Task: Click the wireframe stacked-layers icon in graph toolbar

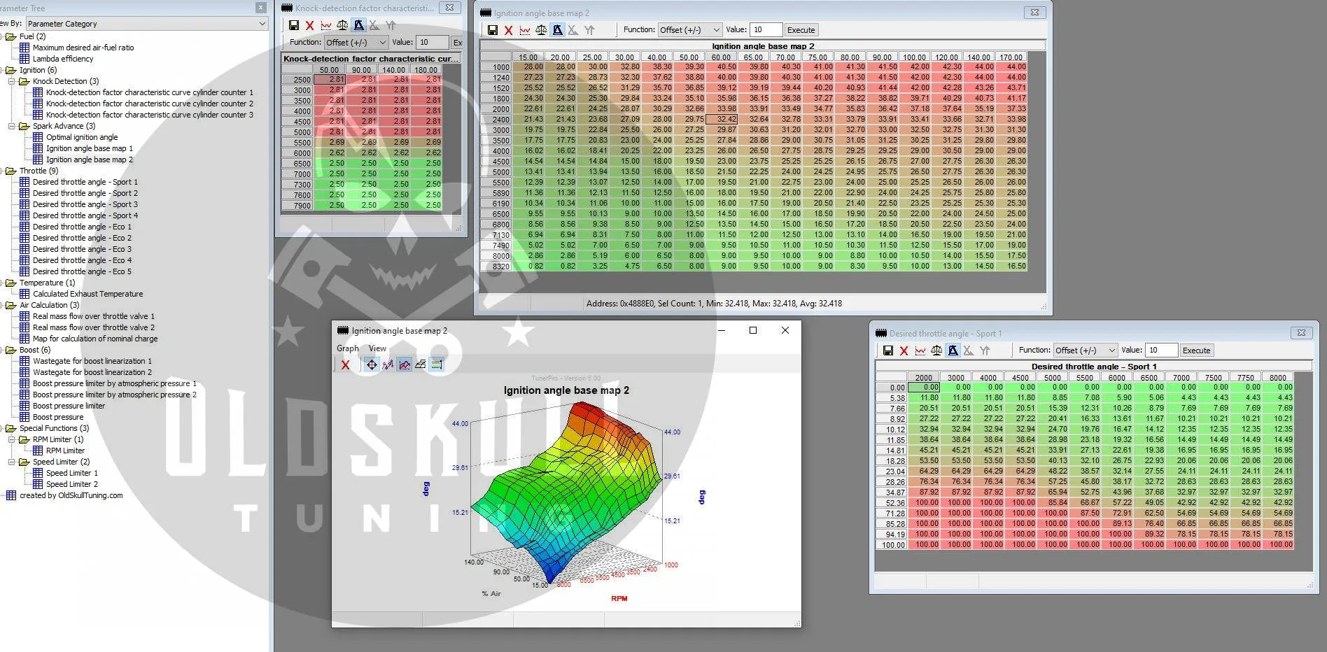Action: click(420, 364)
